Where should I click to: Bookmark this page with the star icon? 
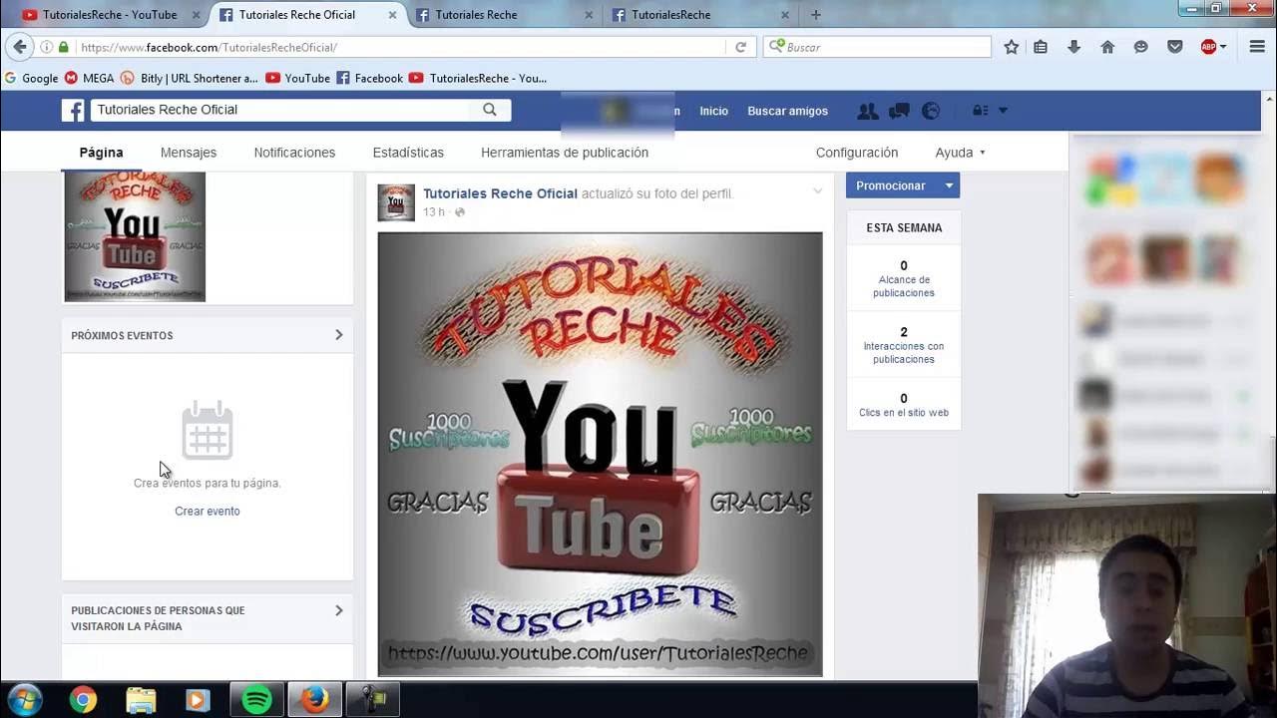(x=1010, y=46)
